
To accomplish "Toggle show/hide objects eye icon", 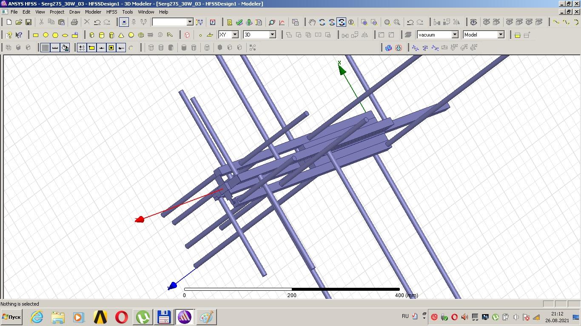I will (x=473, y=22).
